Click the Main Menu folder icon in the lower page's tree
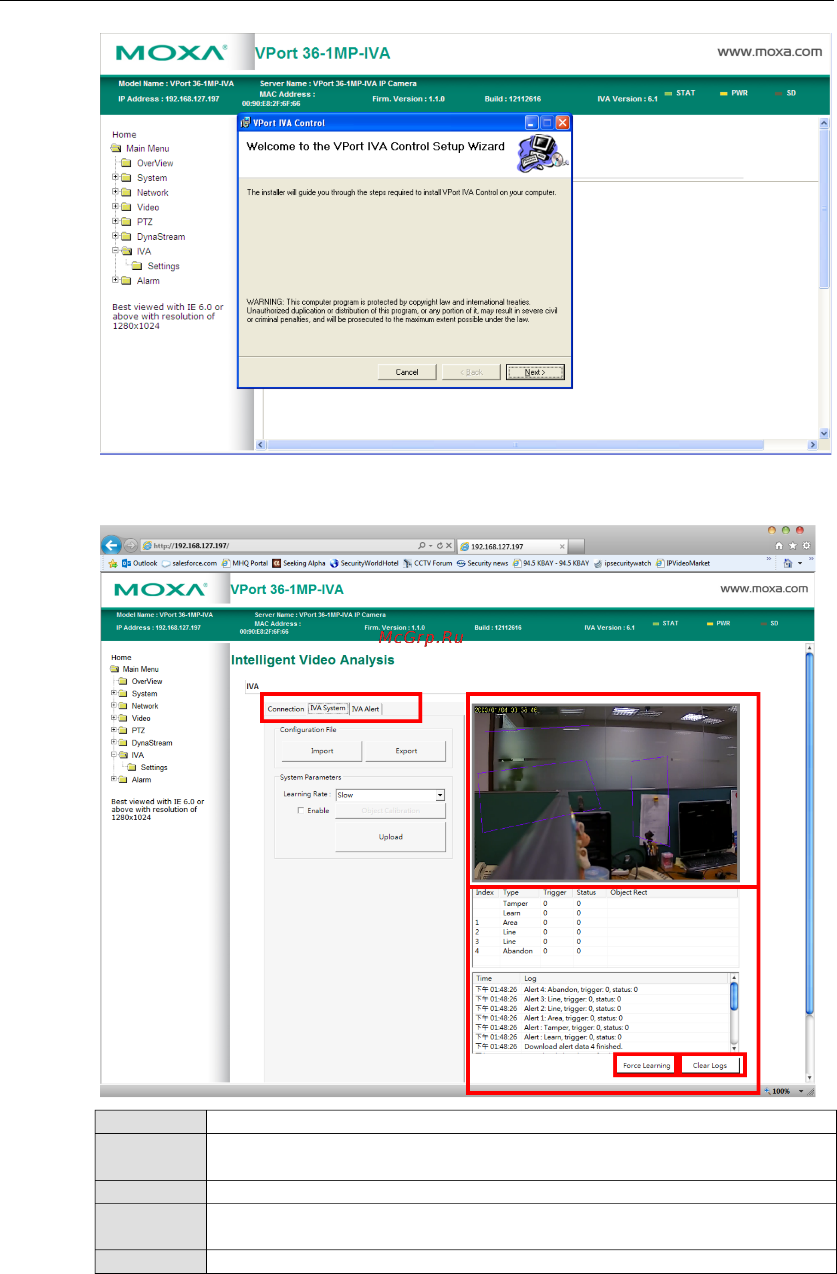The image size is (837, 1274). [114, 669]
